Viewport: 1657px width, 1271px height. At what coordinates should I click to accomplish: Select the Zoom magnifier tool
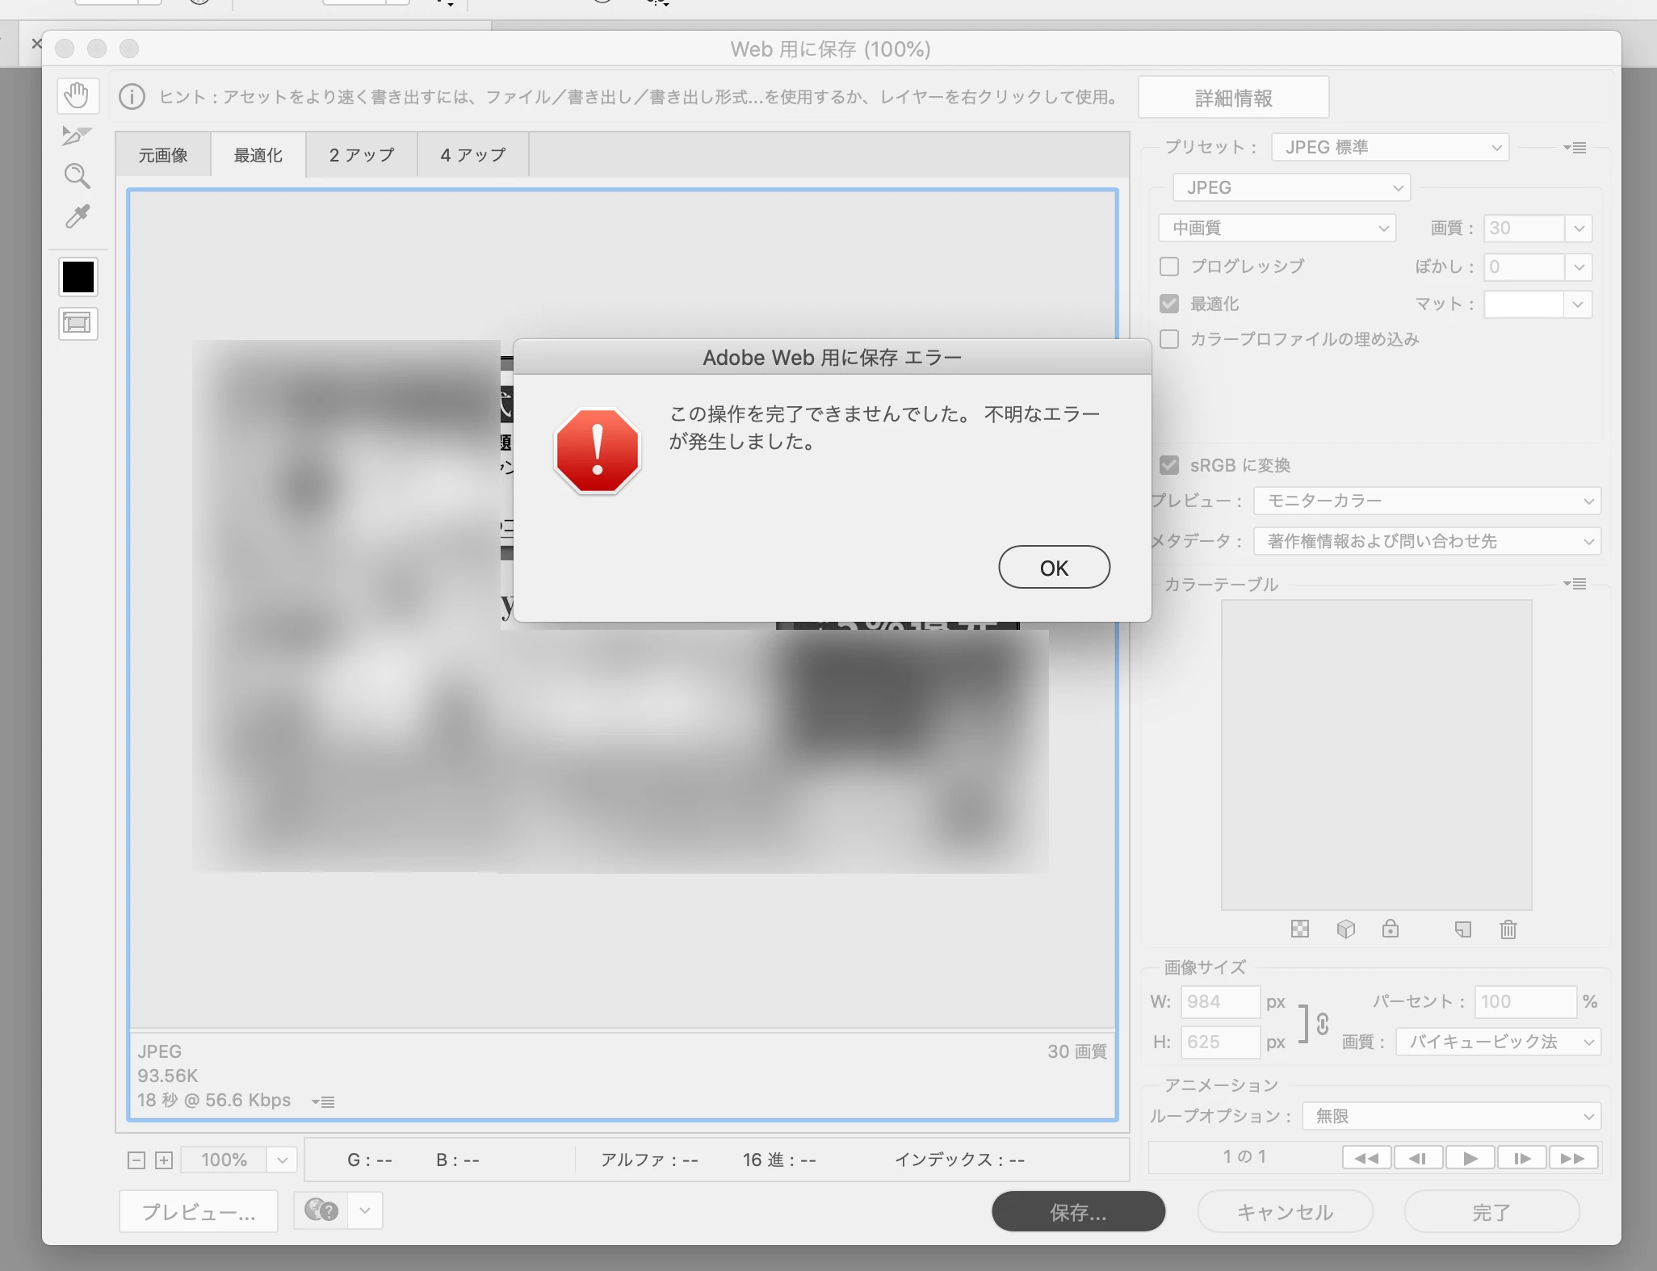pyautogui.click(x=77, y=176)
